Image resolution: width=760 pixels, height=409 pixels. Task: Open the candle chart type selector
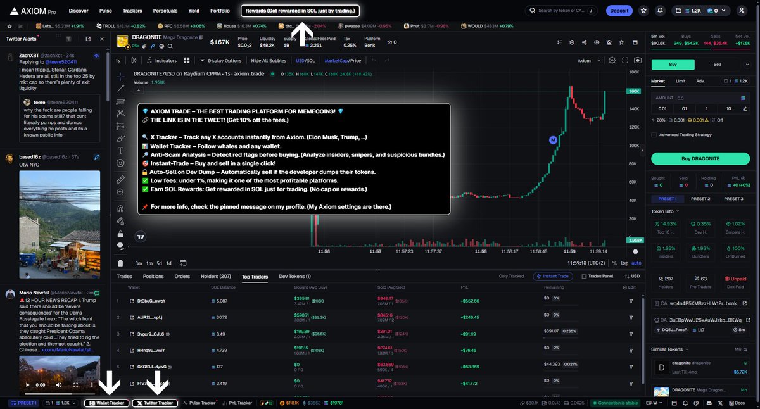pos(132,61)
